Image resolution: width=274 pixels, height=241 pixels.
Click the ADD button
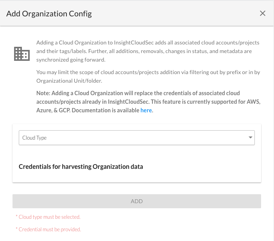137,201
